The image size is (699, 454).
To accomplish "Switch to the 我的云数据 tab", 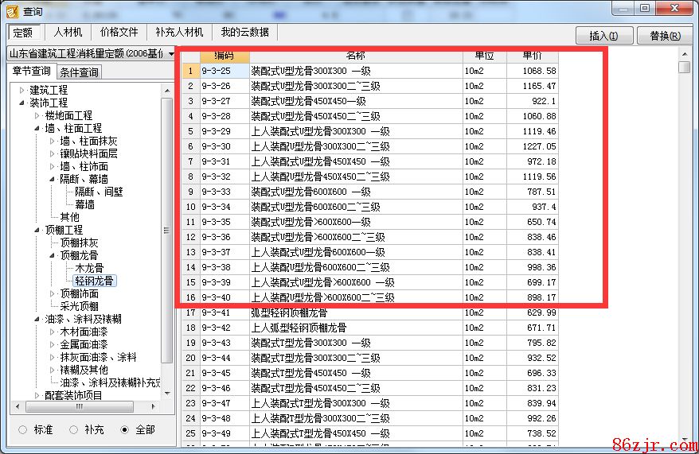I will (244, 33).
